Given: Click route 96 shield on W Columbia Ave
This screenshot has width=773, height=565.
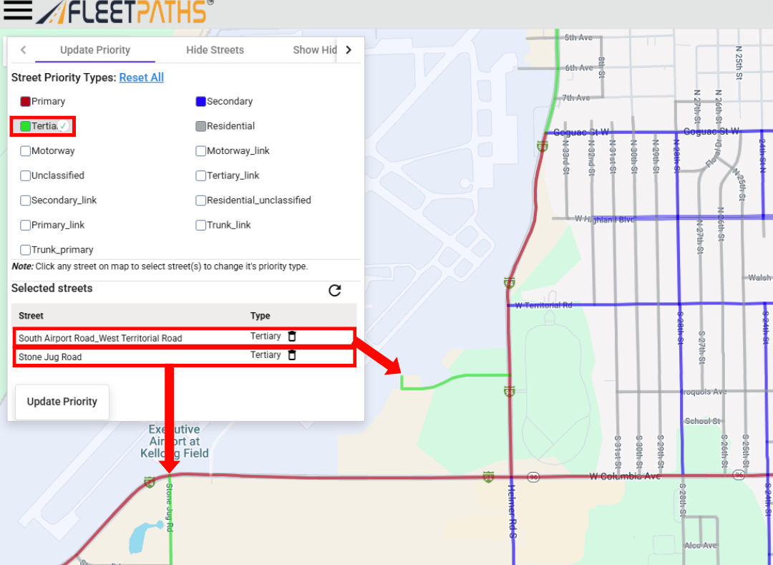Looking at the screenshot, I should pyautogui.click(x=533, y=476).
